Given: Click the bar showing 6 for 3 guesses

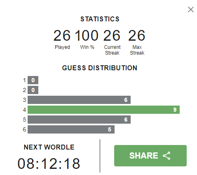Looking at the screenshot, I should coord(79,100).
